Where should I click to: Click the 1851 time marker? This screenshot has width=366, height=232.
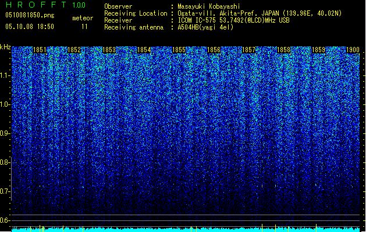40,50
